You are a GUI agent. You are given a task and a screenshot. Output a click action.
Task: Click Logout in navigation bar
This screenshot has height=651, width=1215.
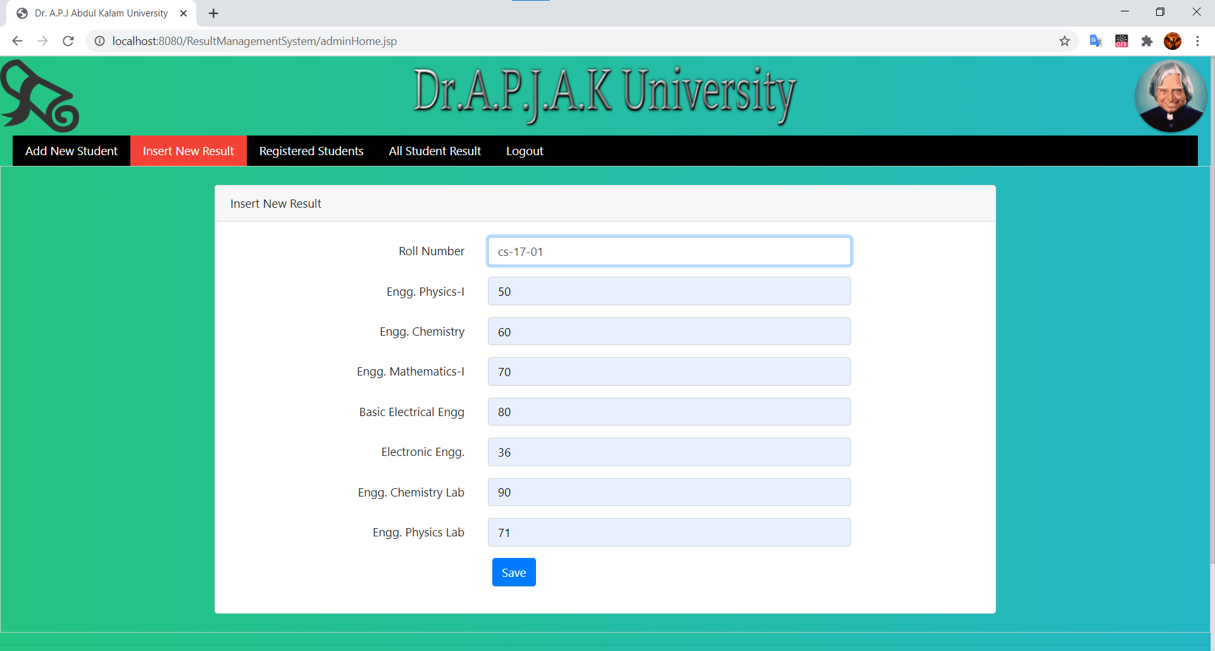click(525, 151)
